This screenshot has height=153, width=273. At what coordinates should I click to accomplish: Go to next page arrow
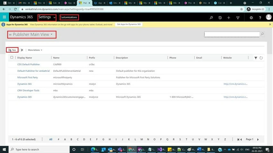tap(258, 140)
